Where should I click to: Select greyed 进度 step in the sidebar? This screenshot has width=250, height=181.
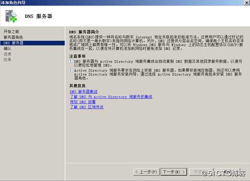point(7,54)
